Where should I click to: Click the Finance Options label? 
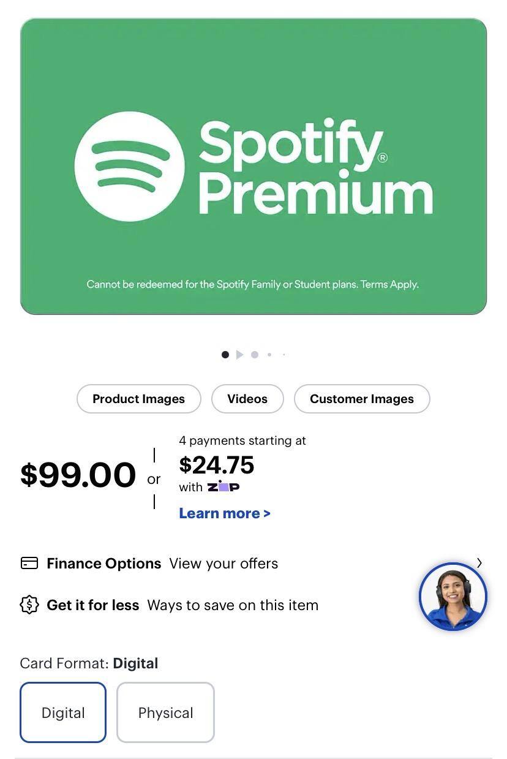pyautogui.click(x=103, y=563)
